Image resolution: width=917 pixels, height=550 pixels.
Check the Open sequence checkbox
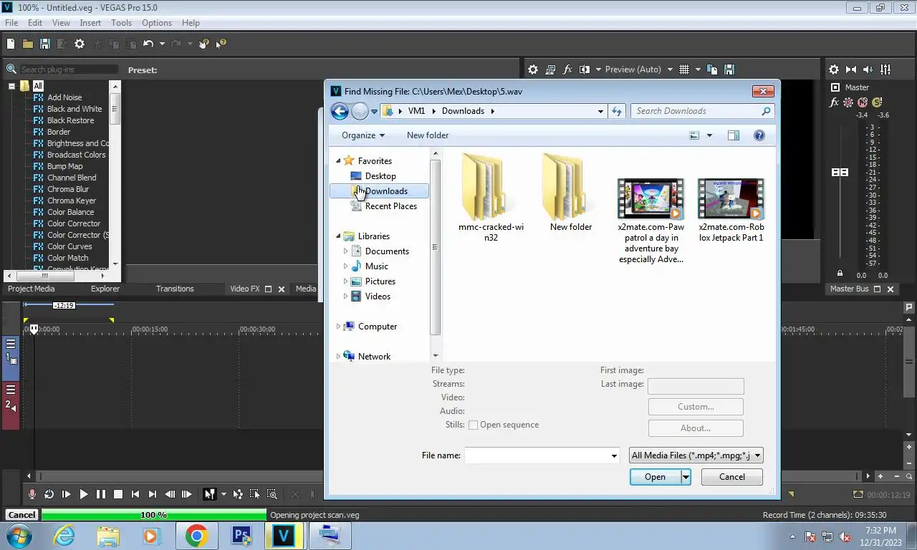pos(473,425)
